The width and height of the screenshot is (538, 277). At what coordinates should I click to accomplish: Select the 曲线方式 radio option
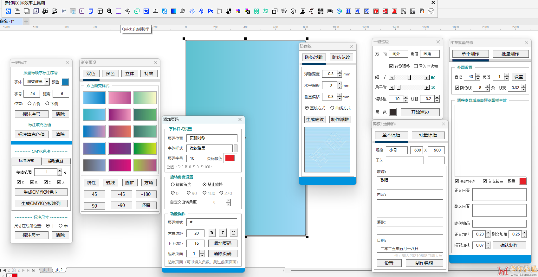tap(332, 108)
